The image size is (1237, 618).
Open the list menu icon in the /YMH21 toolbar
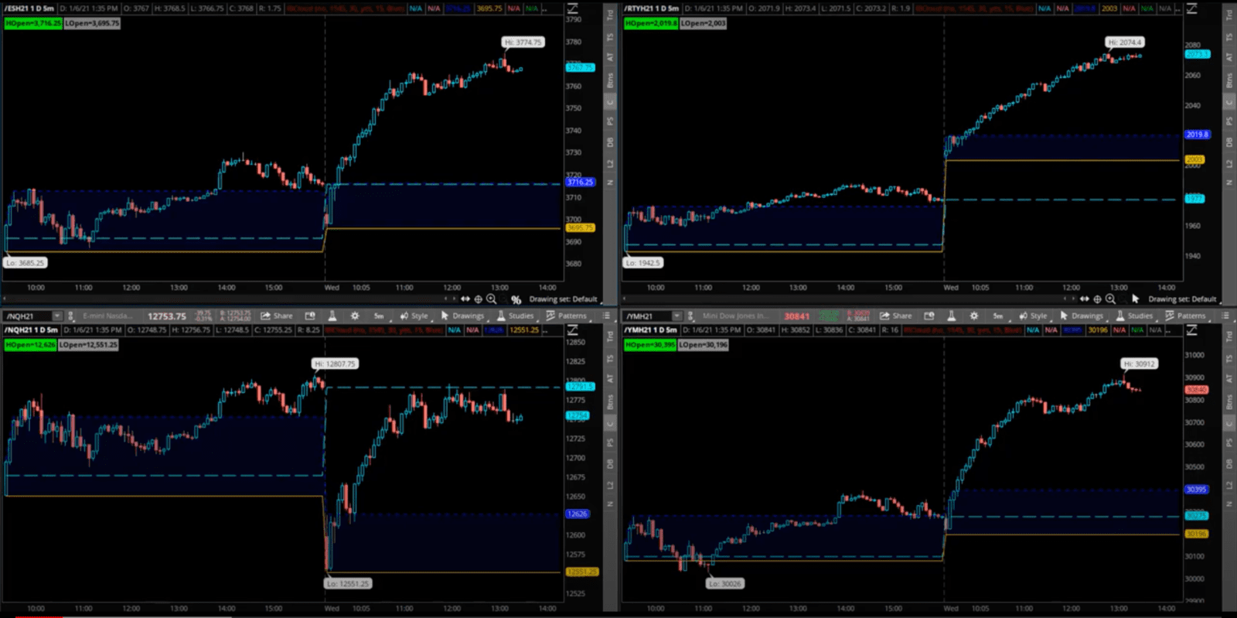(x=1225, y=316)
